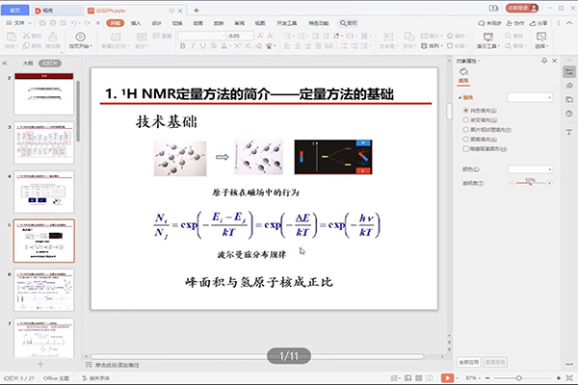Viewport: 578px width, 385px height.
Task: Switch to the 插入 (Insert) ribbon tab
Action: tap(136, 20)
